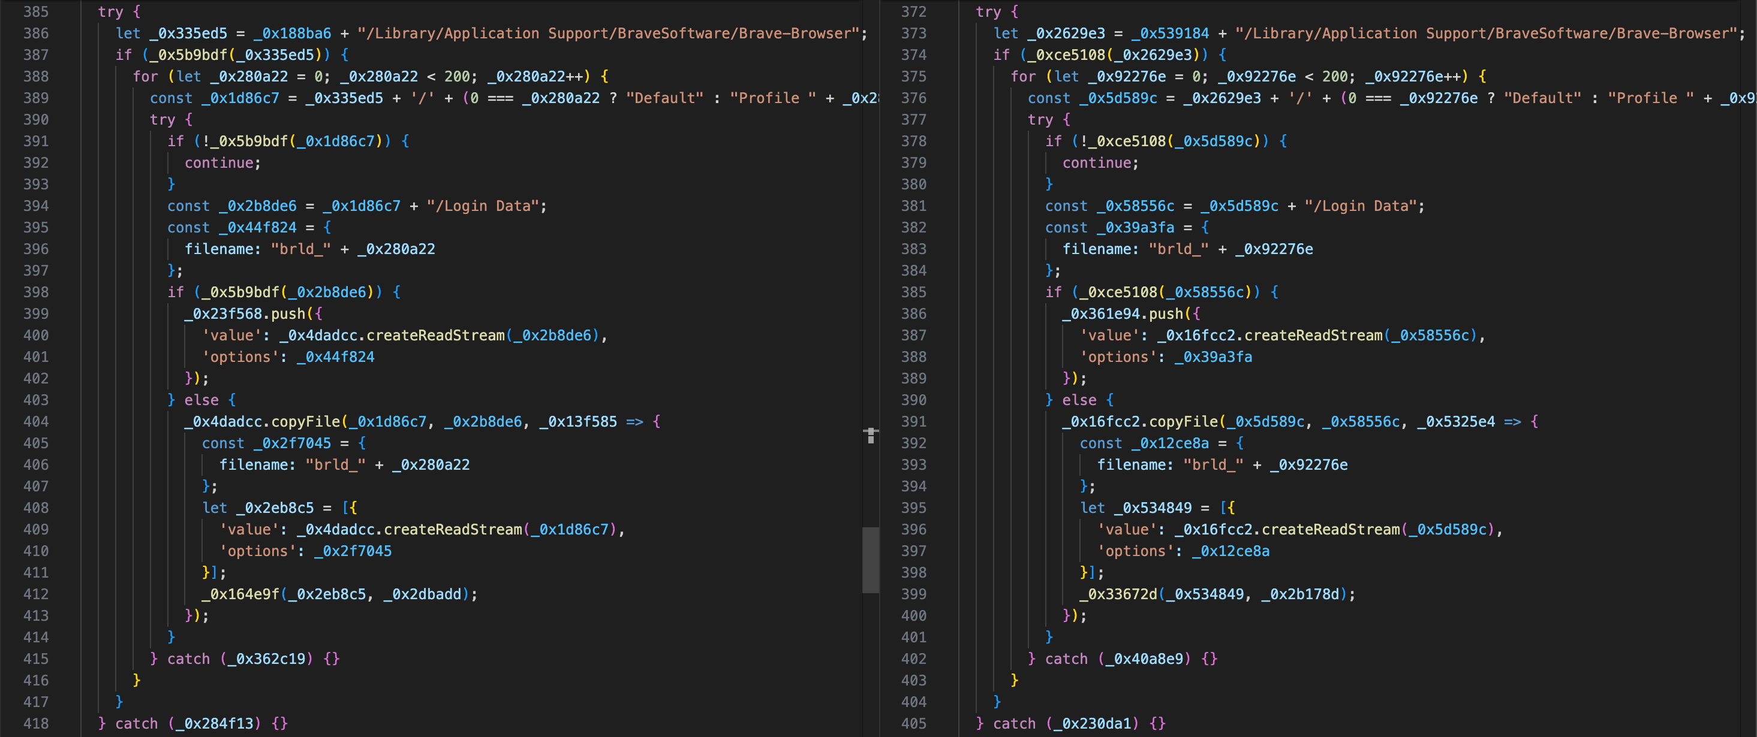
Task: Select line number 404 in left gutter
Action: (35, 421)
